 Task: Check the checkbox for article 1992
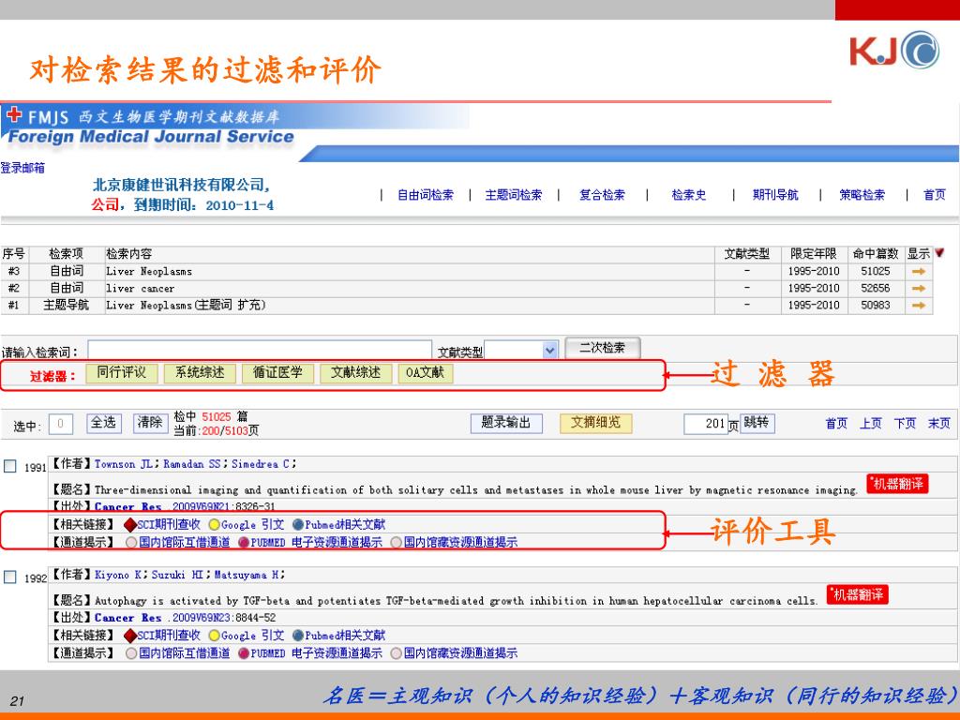coord(10,577)
